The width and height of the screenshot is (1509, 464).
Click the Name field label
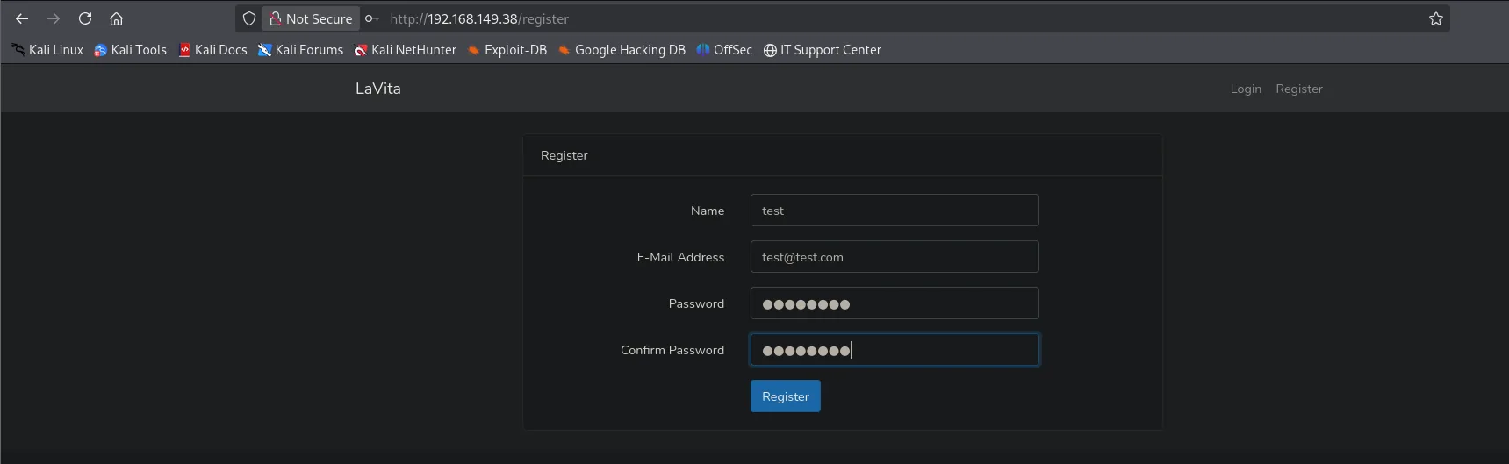[708, 211]
